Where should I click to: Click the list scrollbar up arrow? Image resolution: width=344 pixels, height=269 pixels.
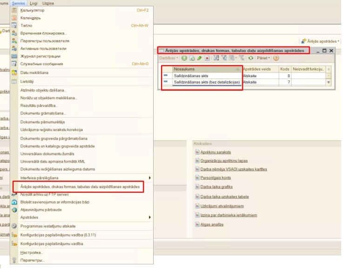pyautogui.click(x=329, y=69)
